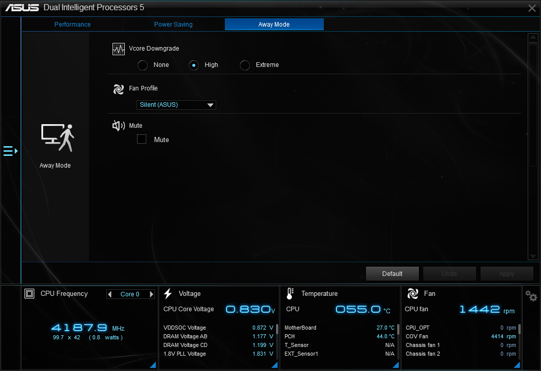Expand the Temperature panel corner

pyautogui.click(x=396, y=365)
